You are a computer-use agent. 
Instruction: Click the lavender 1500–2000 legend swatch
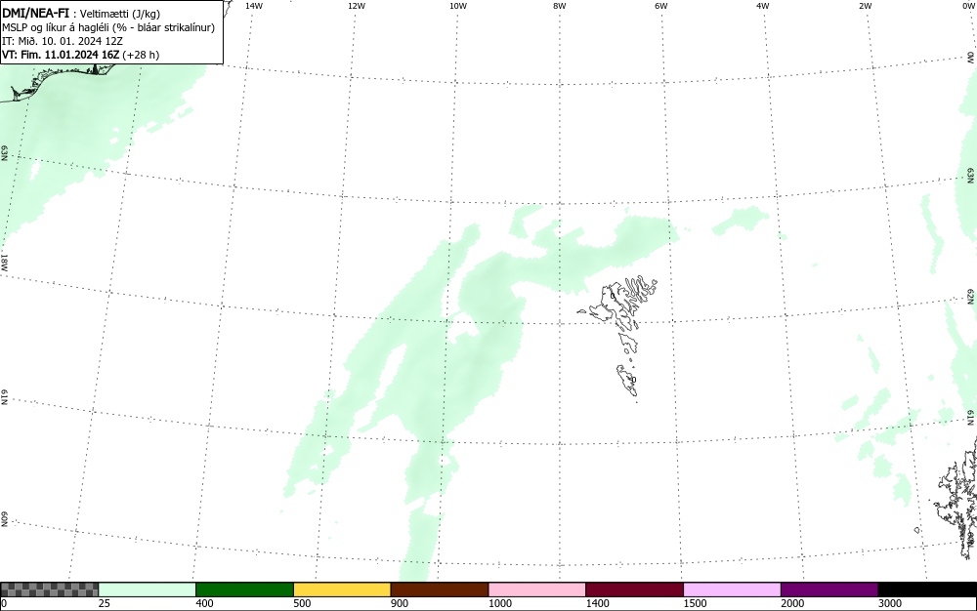click(x=732, y=590)
